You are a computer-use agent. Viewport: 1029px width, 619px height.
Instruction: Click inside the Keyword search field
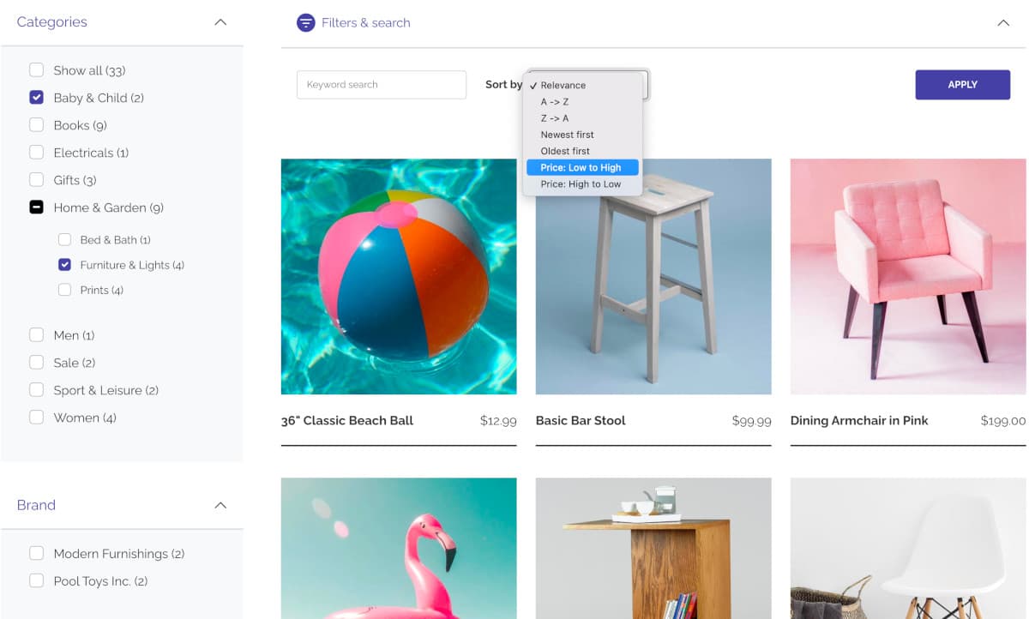[x=382, y=85]
